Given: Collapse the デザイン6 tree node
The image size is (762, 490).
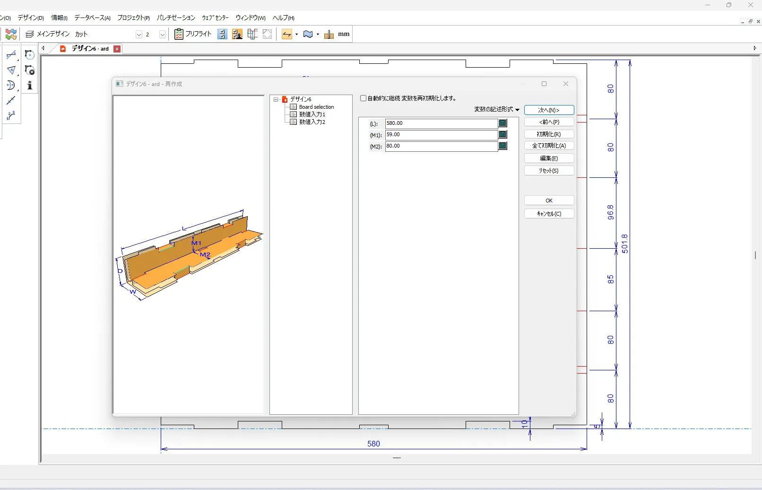Looking at the screenshot, I should click(276, 99).
